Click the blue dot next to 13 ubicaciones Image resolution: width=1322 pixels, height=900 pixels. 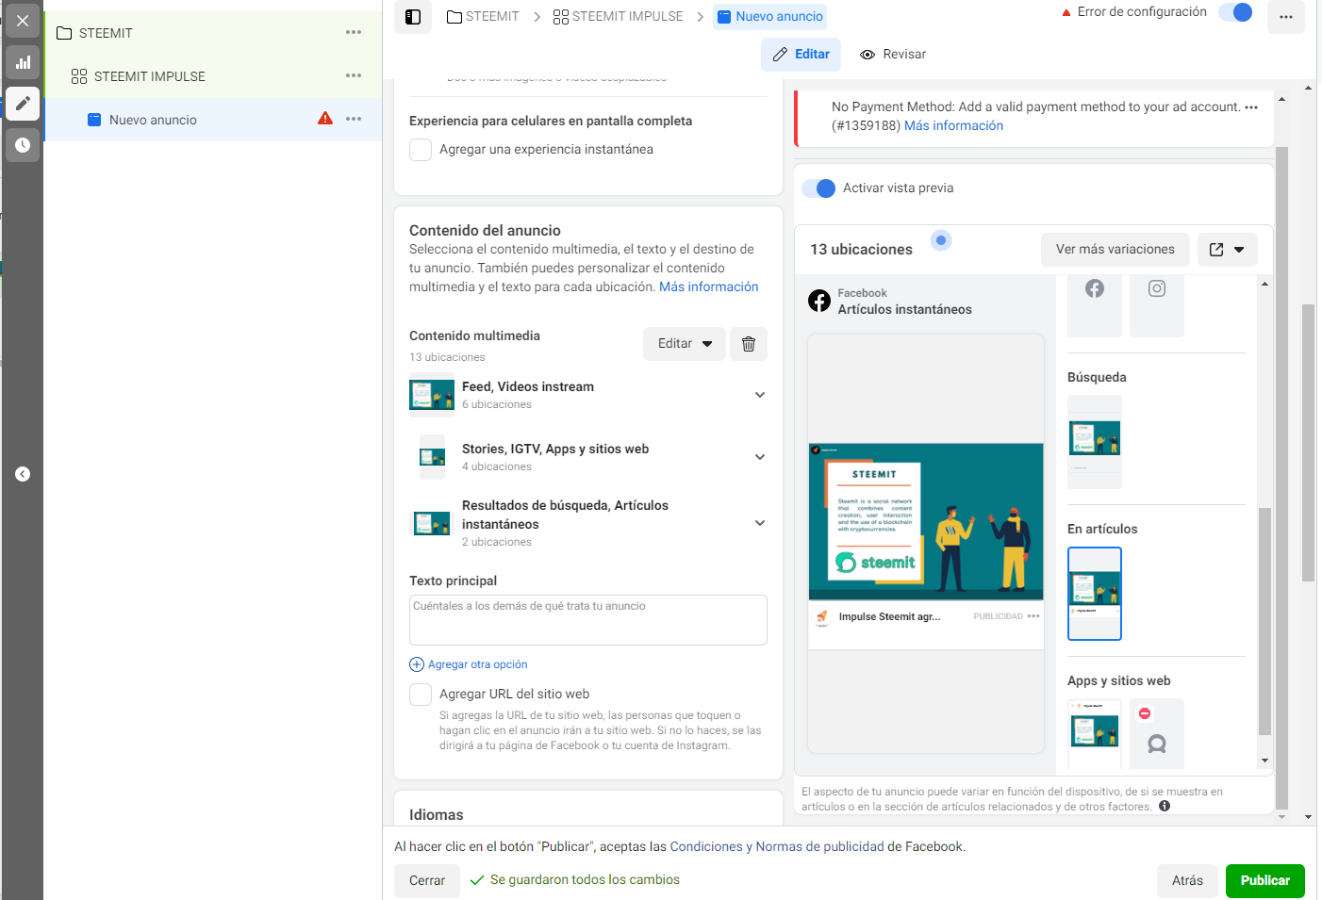click(941, 240)
